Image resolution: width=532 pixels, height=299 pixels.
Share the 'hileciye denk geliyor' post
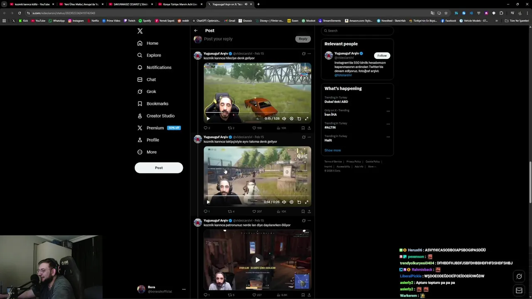pyautogui.click(x=309, y=128)
